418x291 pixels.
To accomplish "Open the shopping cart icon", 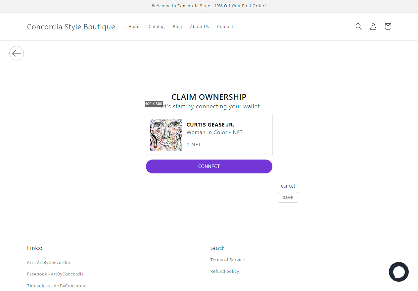I will pos(388,26).
